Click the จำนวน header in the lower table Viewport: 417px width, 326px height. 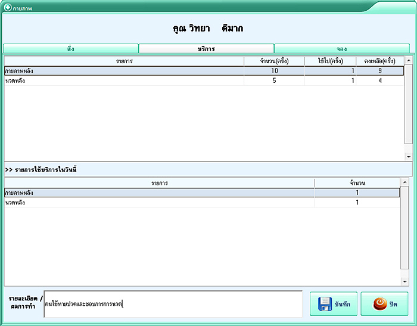pyautogui.click(x=357, y=183)
